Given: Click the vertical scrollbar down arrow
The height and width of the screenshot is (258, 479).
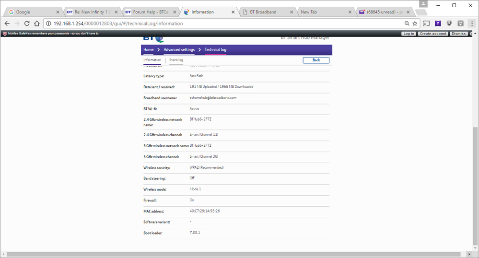Looking at the screenshot, I should 475,248.
